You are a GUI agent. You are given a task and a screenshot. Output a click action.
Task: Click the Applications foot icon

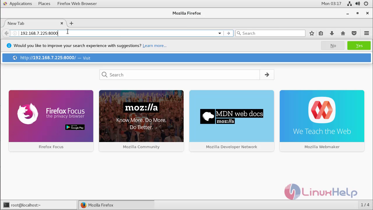pyautogui.click(x=5, y=3)
